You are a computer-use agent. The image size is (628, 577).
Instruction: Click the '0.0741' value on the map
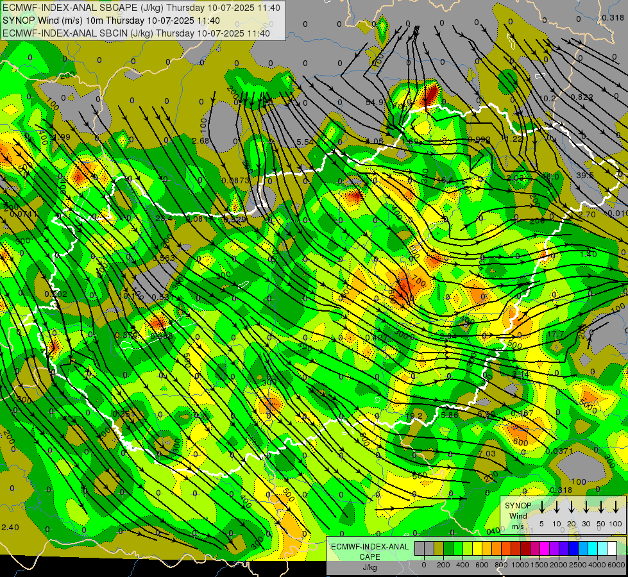click(x=24, y=214)
